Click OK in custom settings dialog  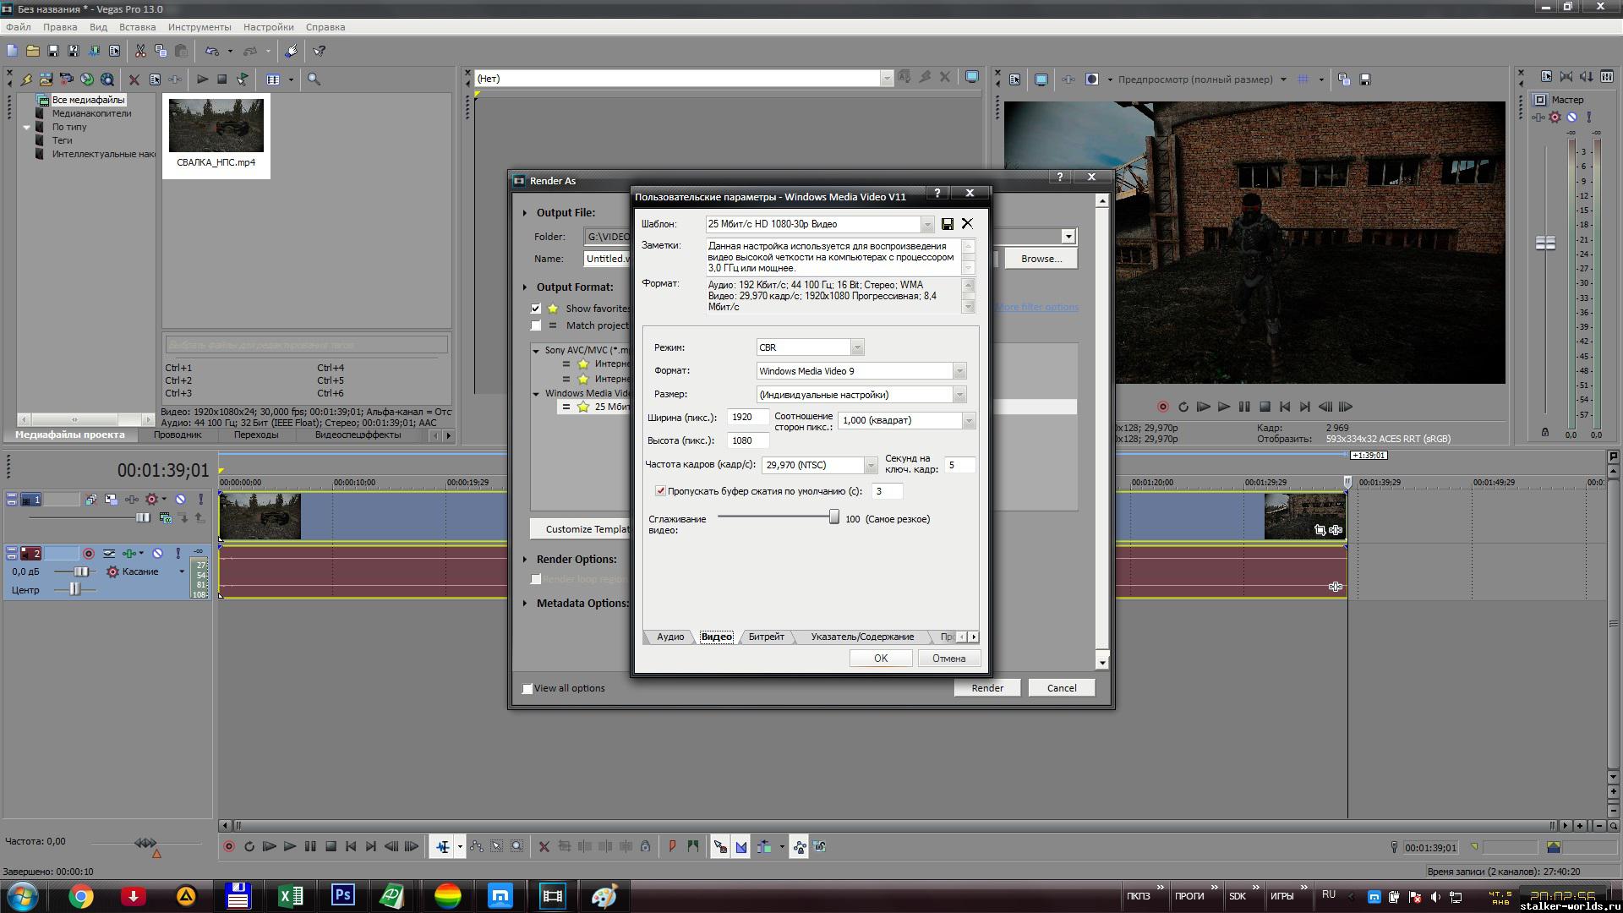point(880,659)
